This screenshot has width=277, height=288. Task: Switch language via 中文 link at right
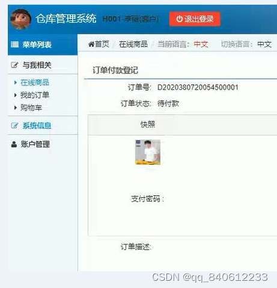click(x=264, y=44)
